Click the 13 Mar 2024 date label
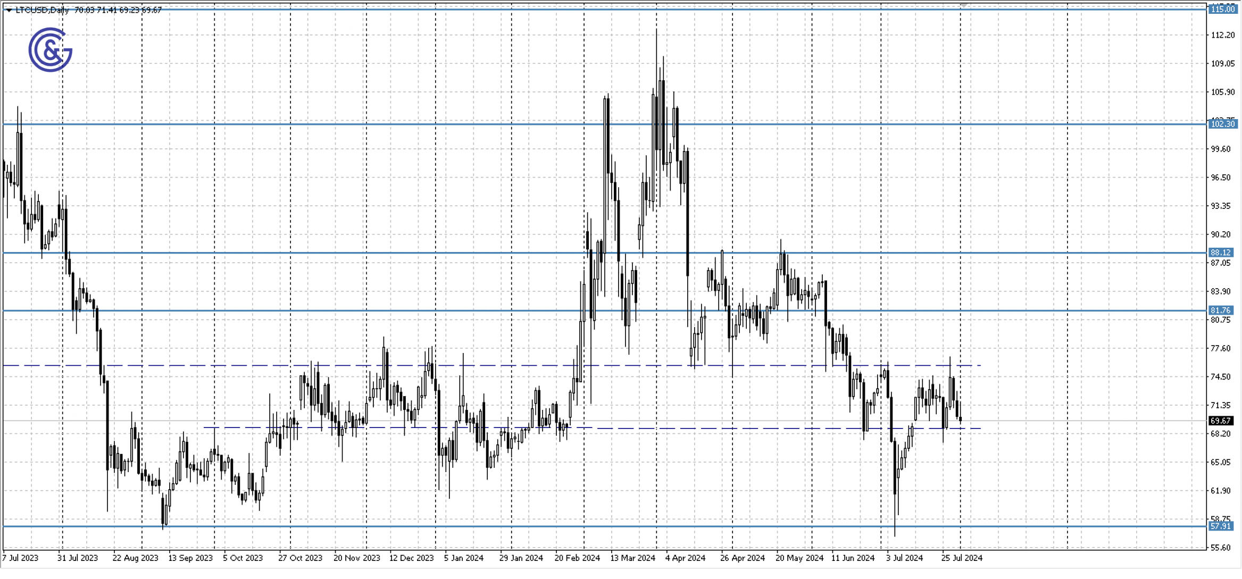The image size is (1242, 579). (x=632, y=558)
